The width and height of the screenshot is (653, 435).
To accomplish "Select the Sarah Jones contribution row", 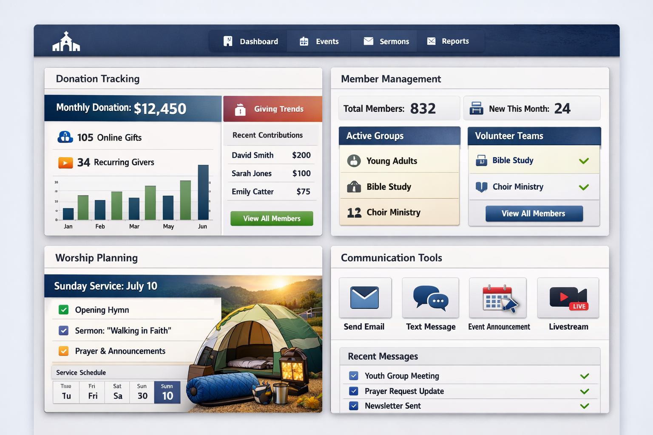I will pyautogui.click(x=271, y=173).
